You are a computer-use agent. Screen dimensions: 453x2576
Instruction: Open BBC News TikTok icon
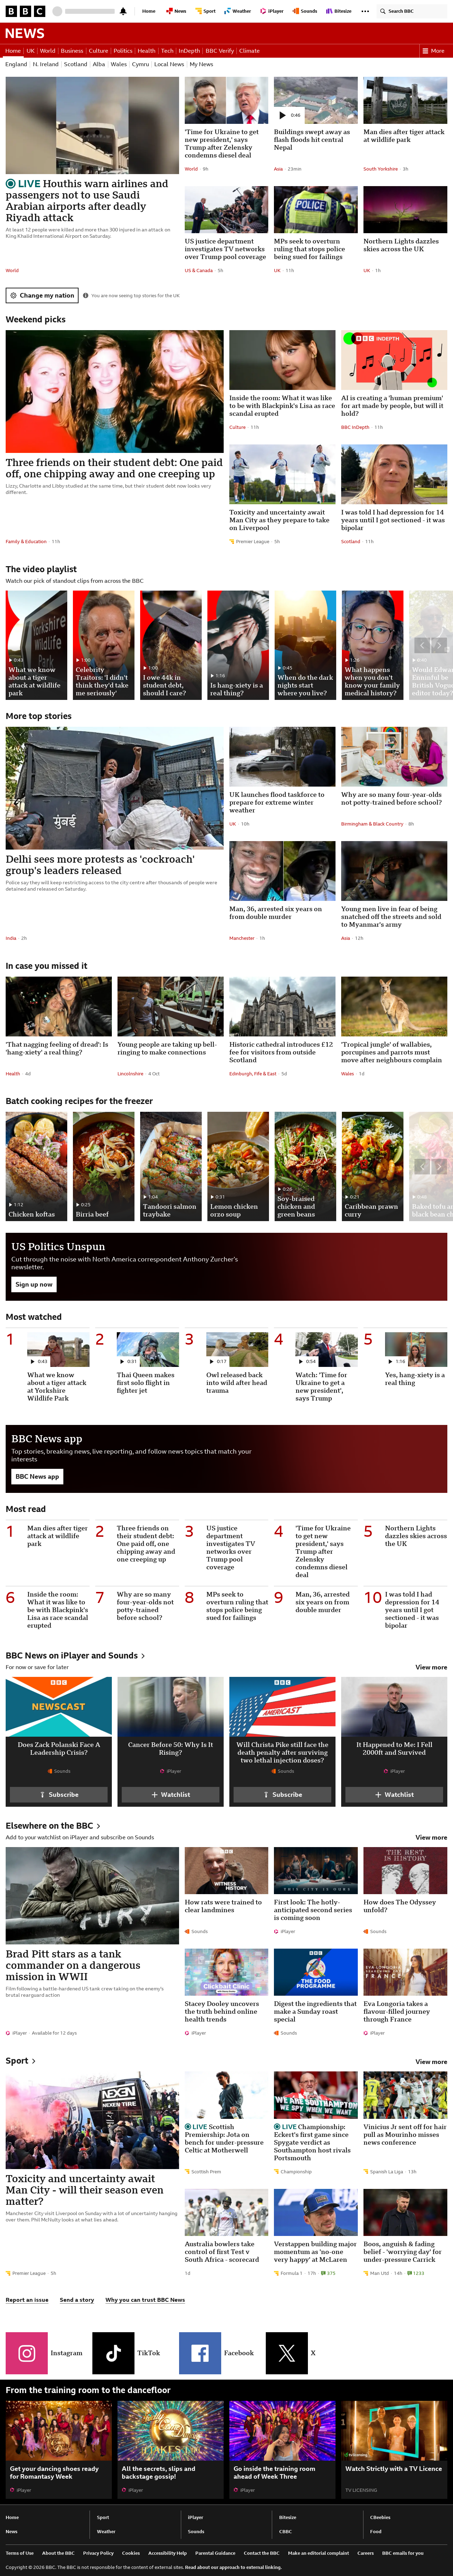[x=113, y=2353]
